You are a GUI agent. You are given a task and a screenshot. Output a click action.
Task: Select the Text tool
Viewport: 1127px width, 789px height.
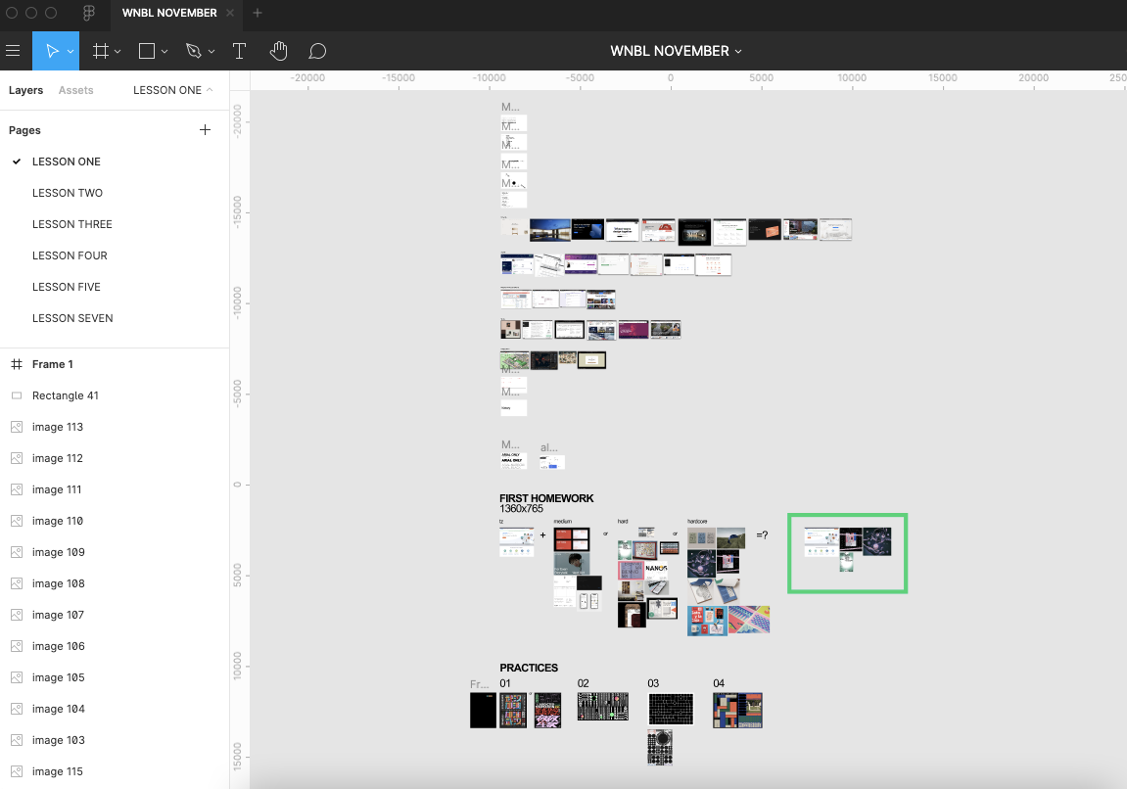[x=239, y=51]
